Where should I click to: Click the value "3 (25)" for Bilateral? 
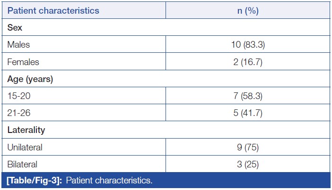click(x=248, y=165)
